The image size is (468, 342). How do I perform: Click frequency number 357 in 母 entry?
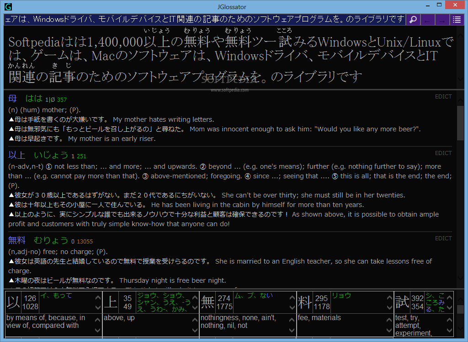tap(62, 100)
